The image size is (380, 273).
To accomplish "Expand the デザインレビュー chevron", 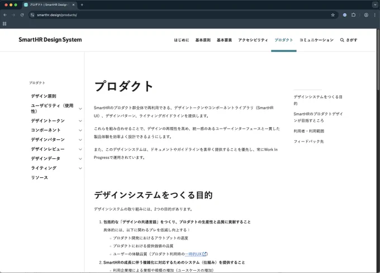I will [80, 149].
